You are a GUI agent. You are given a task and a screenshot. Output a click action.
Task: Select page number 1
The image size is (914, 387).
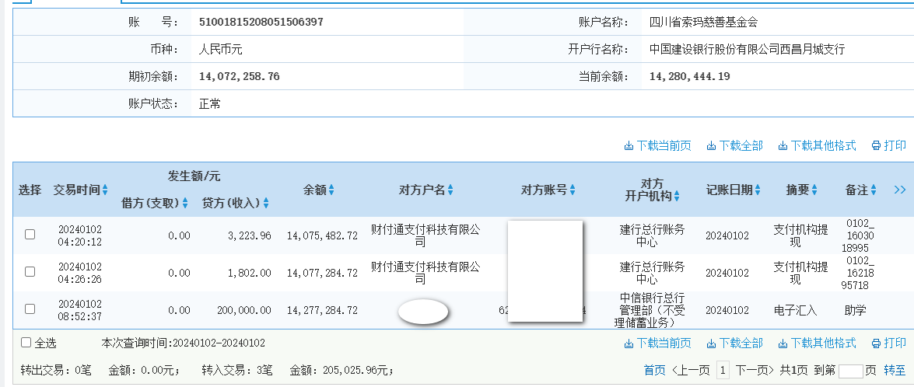723,370
